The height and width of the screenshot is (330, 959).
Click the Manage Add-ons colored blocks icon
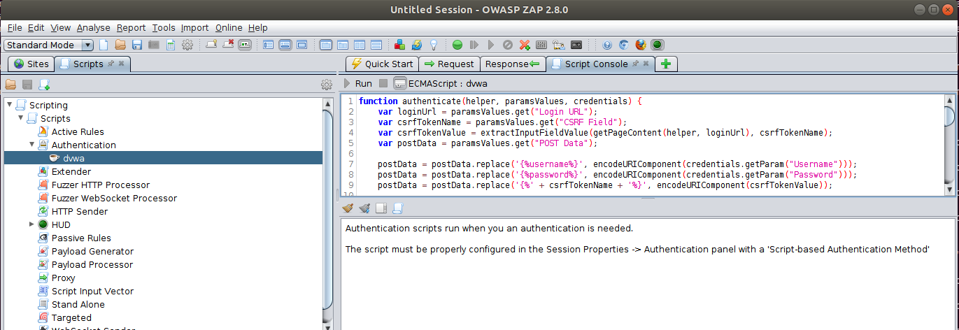(x=399, y=45)
